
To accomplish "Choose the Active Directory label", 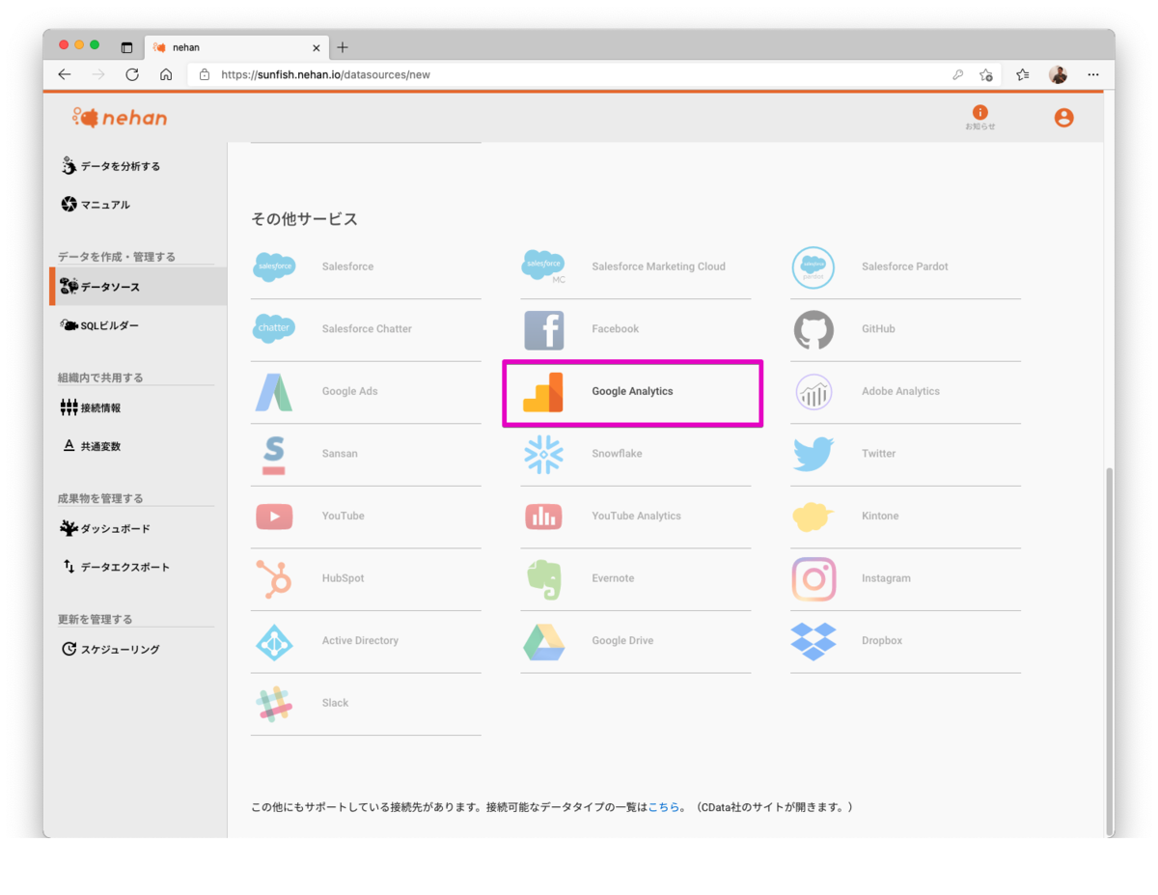I will click(360, 640).
